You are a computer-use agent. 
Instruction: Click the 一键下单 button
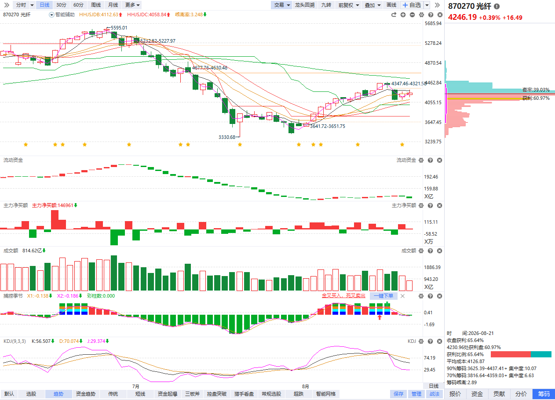383,296
